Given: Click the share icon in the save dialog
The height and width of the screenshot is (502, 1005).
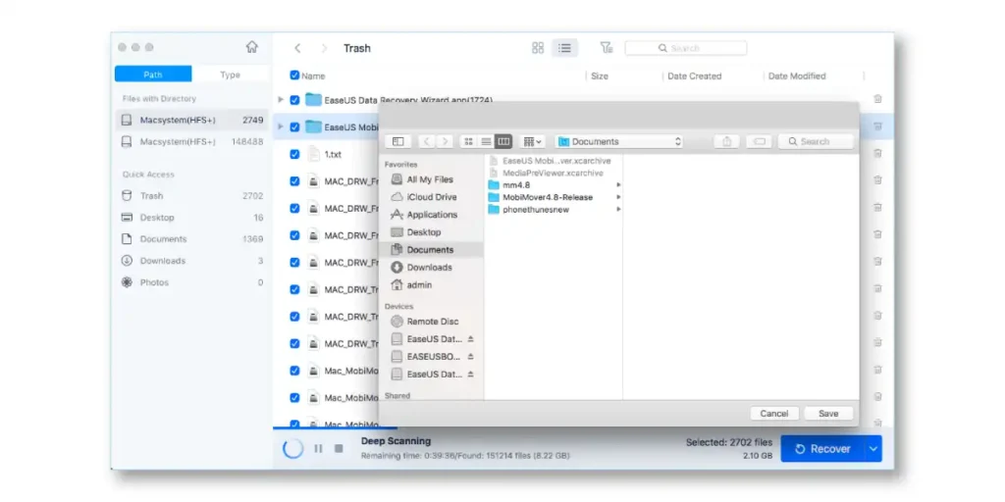Looking at the screenshot, I should click(x=727, y=141).
